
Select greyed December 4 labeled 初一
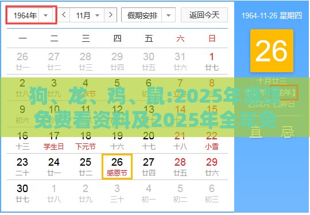149,193
